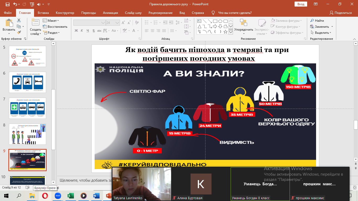The width and height of the screenshot is (358, 201).
Task: Select the triangle shape in the shapes gallery
Action: (199, 26)
